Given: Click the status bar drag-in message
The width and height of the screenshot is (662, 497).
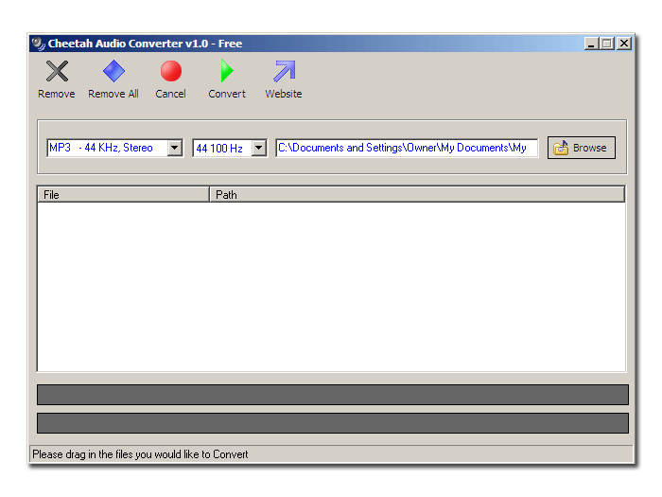Looking at the screenshot, I should pos(140,454).
